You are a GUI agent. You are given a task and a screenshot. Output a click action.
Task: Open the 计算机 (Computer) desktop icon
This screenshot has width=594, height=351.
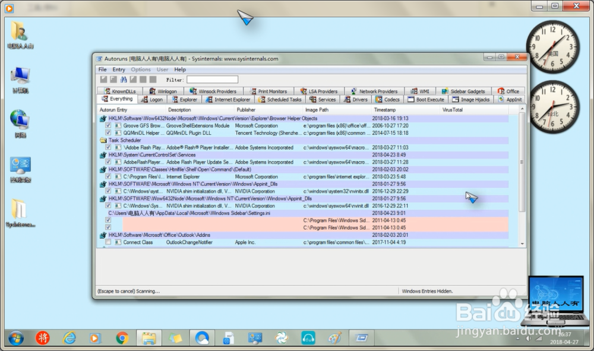[x=20, y=80]
